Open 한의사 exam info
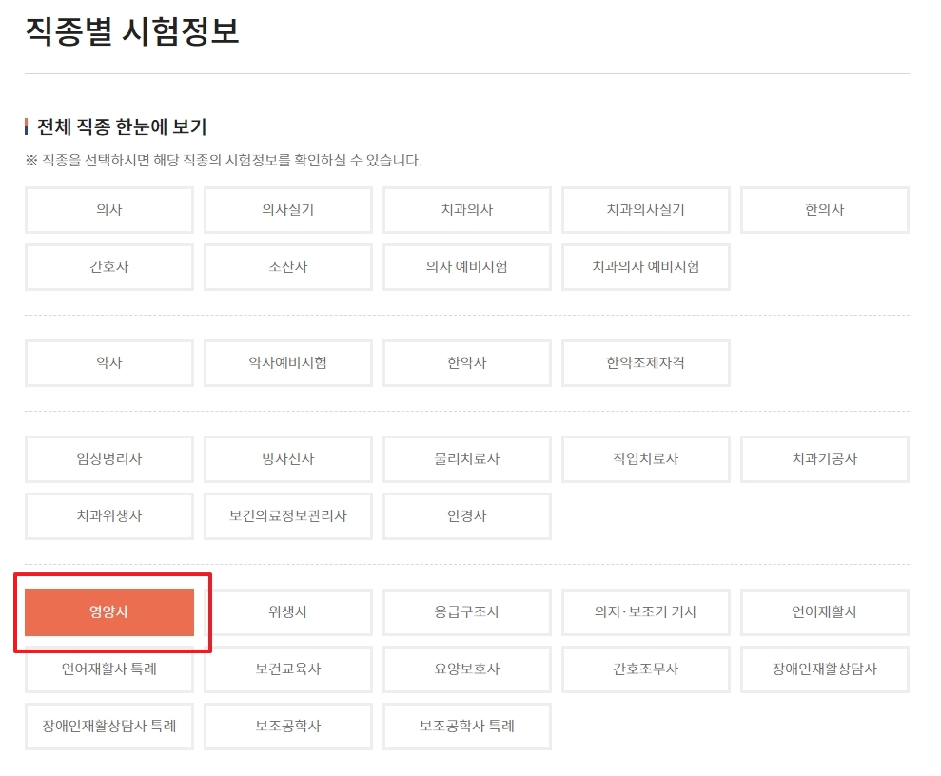941x776 pixels. (824, 210)
